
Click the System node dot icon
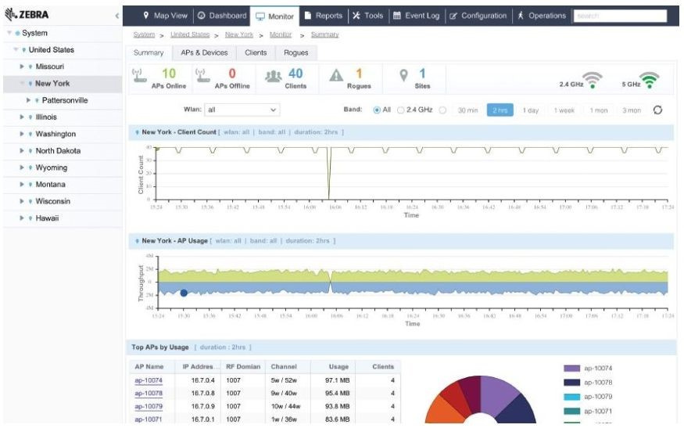pyautogui.click(x=17, y=33)
